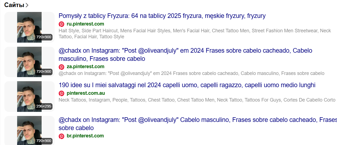Click the Pinterest favicon beside za.pinterest.com
This screenshot has width=337, height=145.
point(61,67)
